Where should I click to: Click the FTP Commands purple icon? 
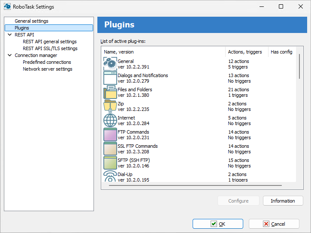pos(110,134)
